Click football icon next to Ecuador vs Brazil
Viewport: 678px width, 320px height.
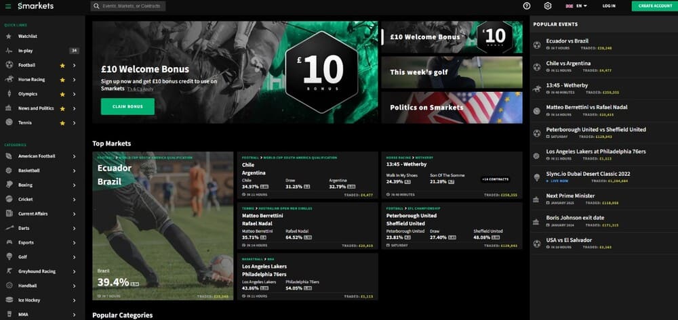[536, 45]
